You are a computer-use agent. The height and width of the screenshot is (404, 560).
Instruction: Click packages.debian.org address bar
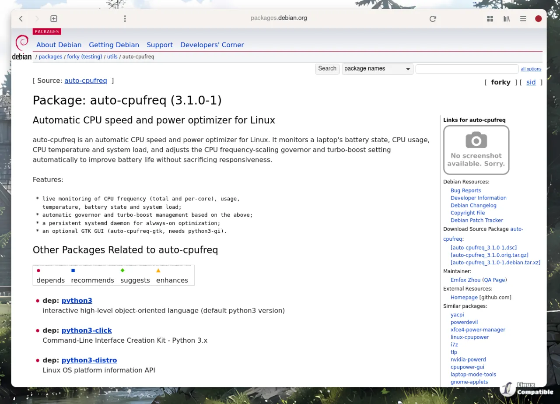pyautogui.click(x=279, y=18)
